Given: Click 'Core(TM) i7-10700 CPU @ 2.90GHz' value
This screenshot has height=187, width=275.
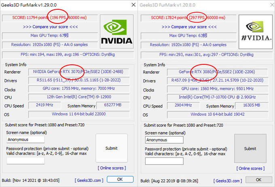Looking at the screenshot, I should click(x=217, y=97).
